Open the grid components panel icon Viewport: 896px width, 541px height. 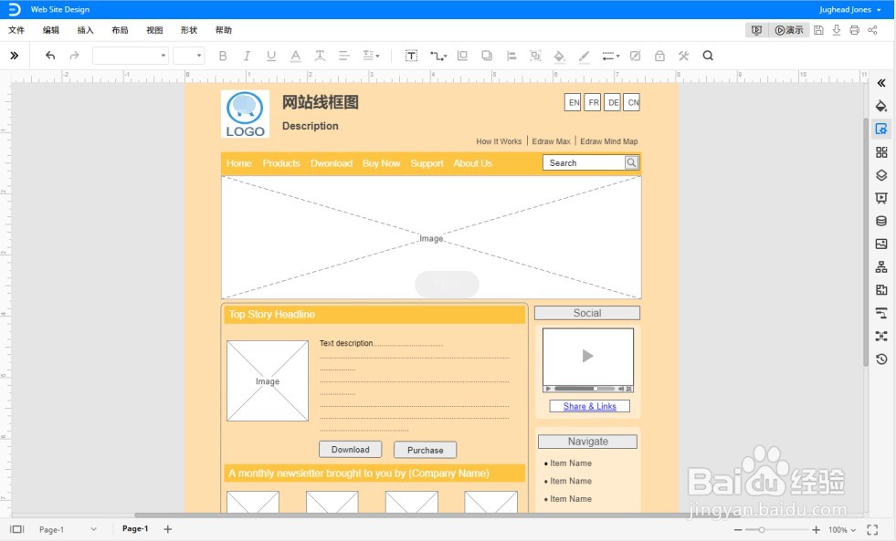click(881, 151)
